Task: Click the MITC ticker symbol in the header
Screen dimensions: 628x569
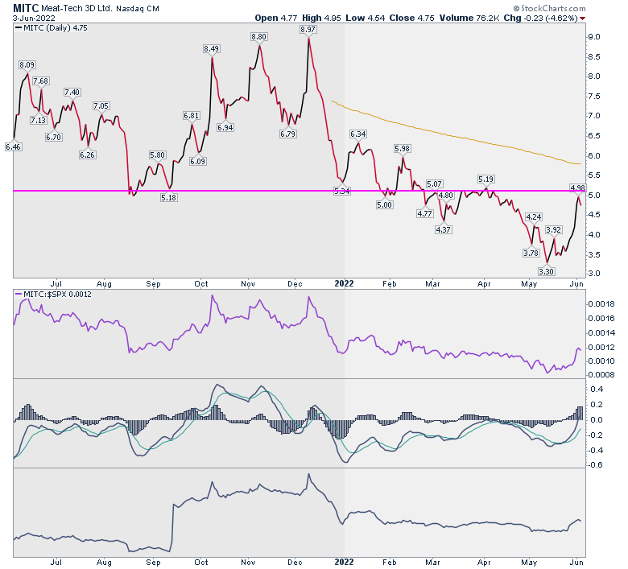Action: (25, 8)
